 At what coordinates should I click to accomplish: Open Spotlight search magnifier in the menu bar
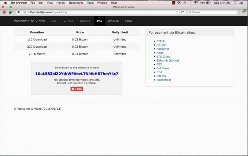(235, 3)
